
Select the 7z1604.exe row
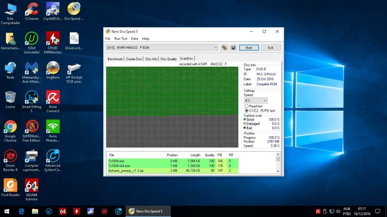172,161
